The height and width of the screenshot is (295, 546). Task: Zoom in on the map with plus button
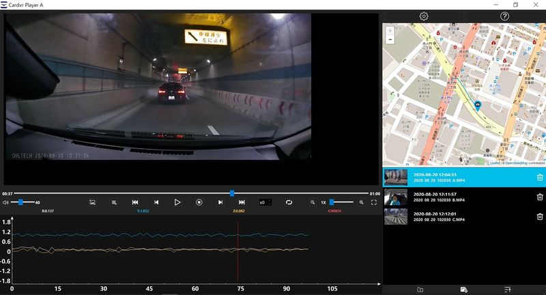pos(390,31)
